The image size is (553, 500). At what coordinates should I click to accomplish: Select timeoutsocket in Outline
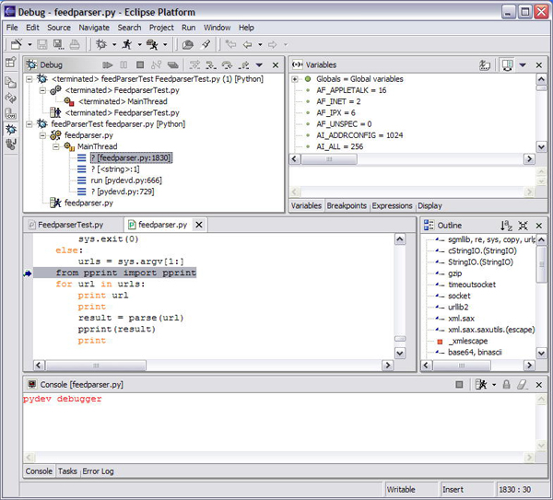[472, 285]
